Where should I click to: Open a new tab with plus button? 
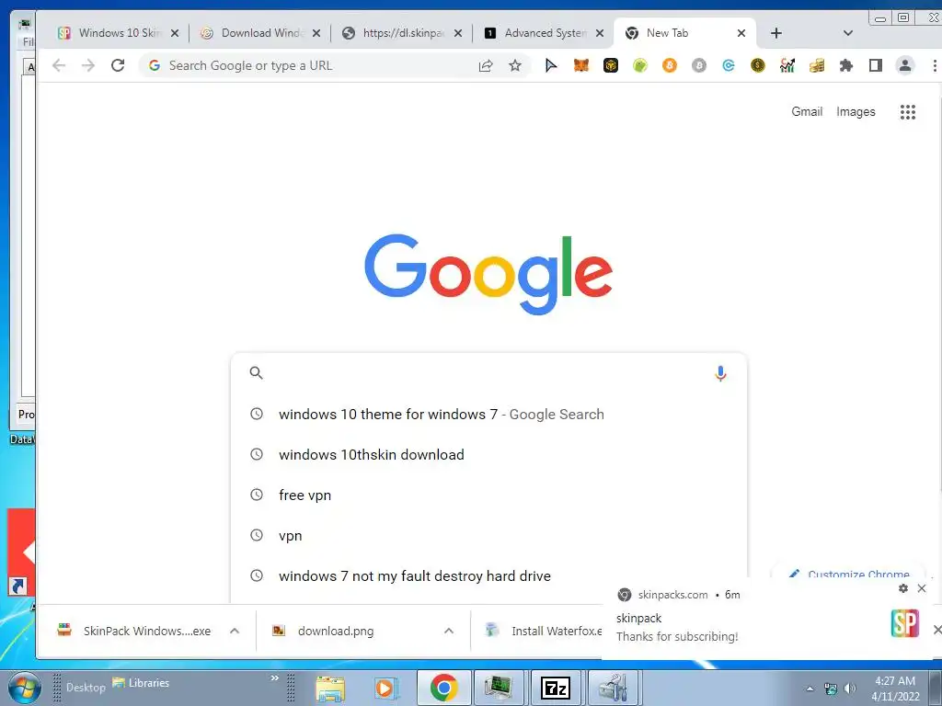pyautogui.click(x=776, y=33)
